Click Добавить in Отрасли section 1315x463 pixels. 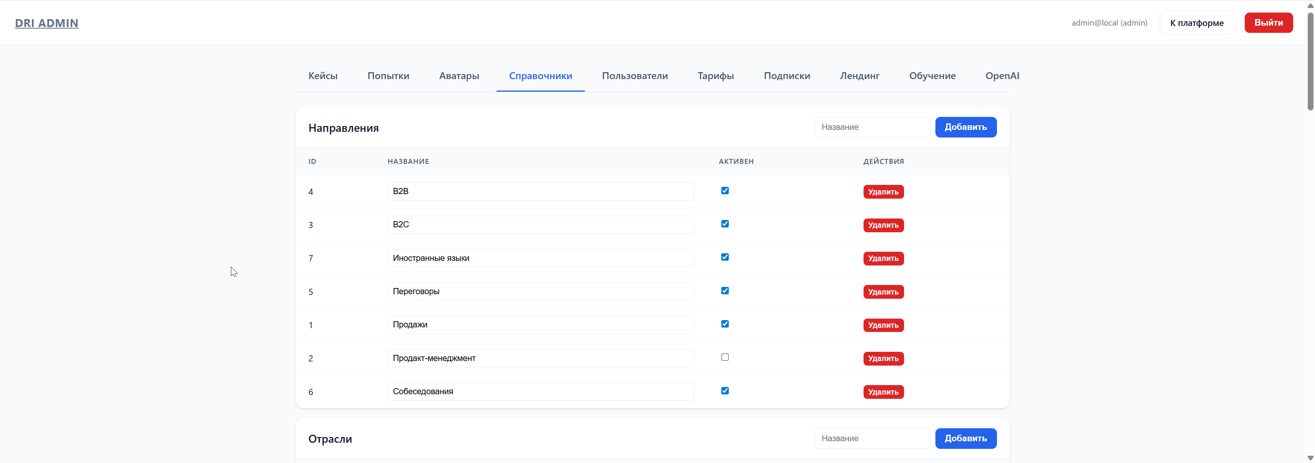[965, 438]
